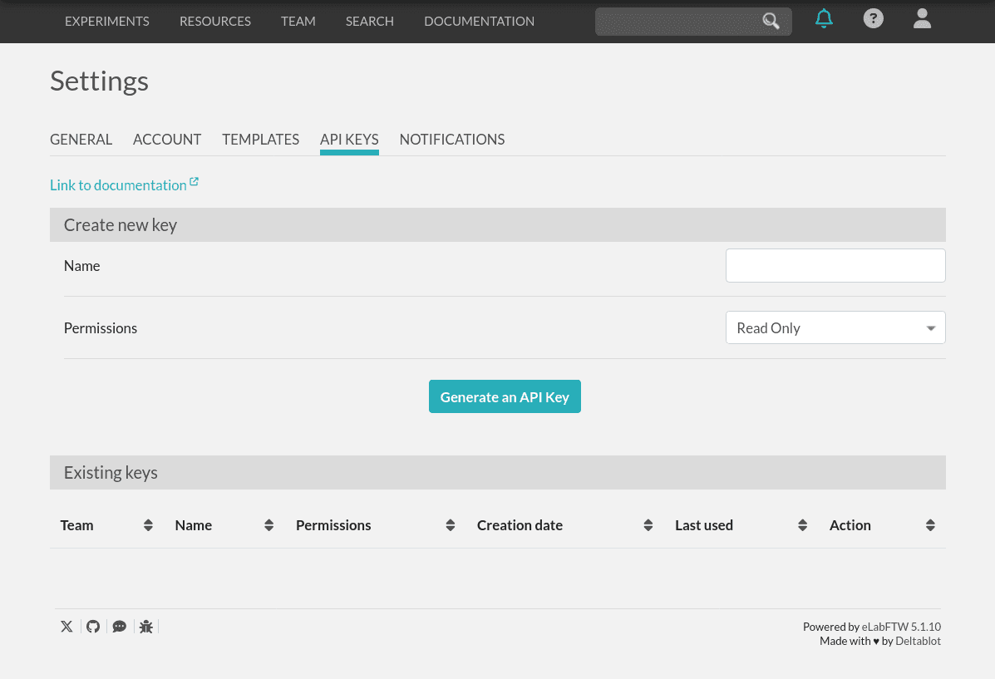Open the user profile icon
This screenshot has width=995, height=679.
tap(922, 18)
